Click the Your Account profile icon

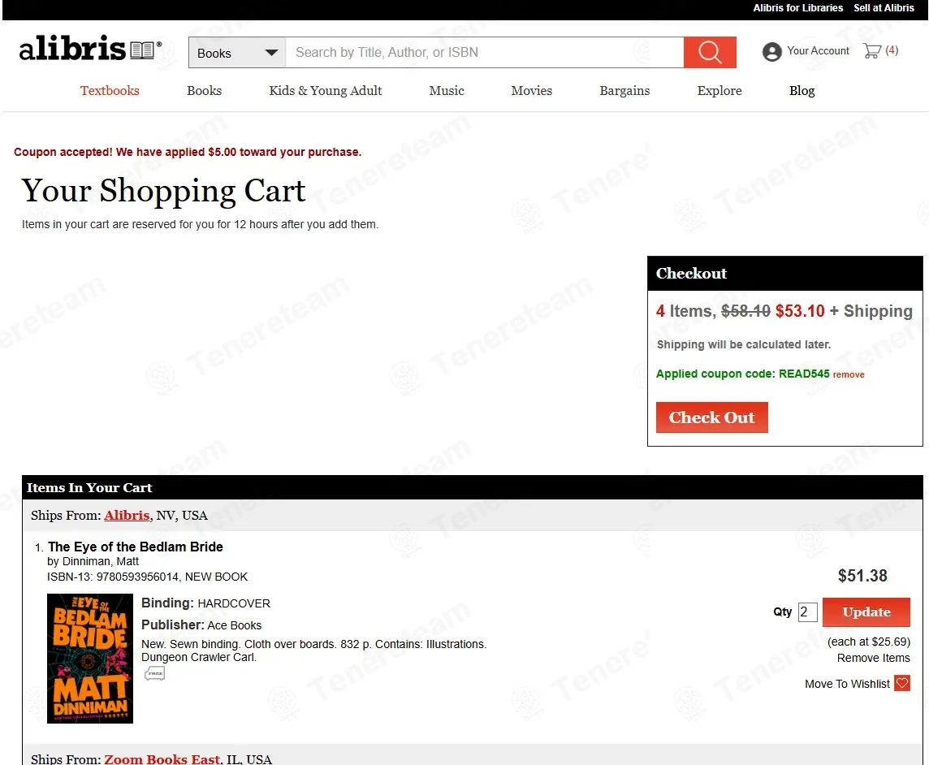pyautogui.click(x=771, y=51)
